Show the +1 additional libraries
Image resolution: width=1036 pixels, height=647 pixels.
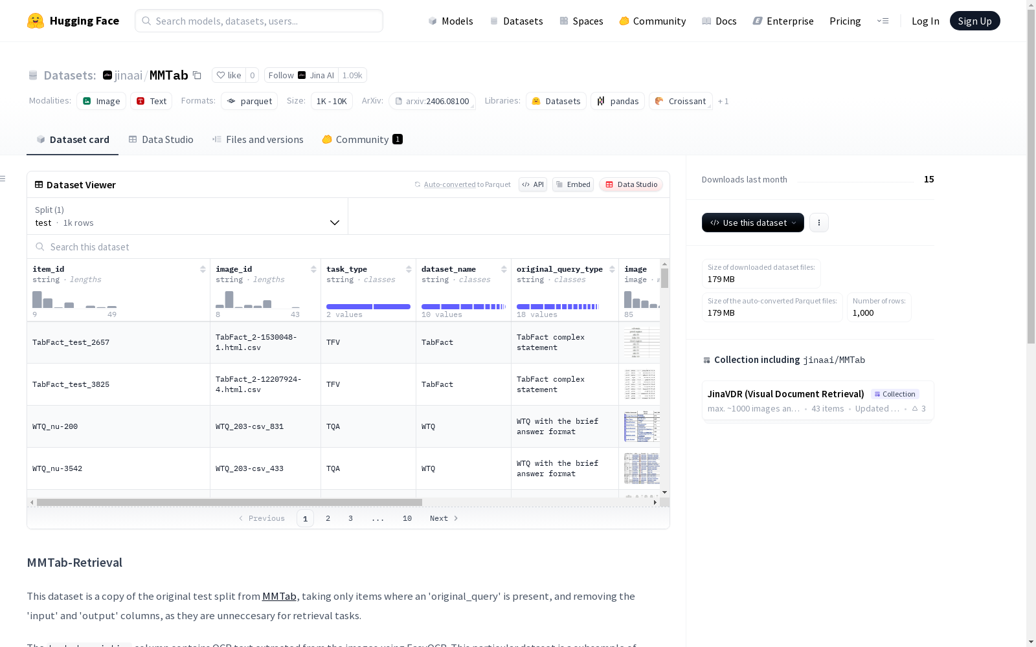coord(723,101)
